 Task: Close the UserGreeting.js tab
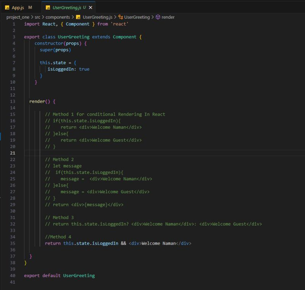(x=90, y=8)
